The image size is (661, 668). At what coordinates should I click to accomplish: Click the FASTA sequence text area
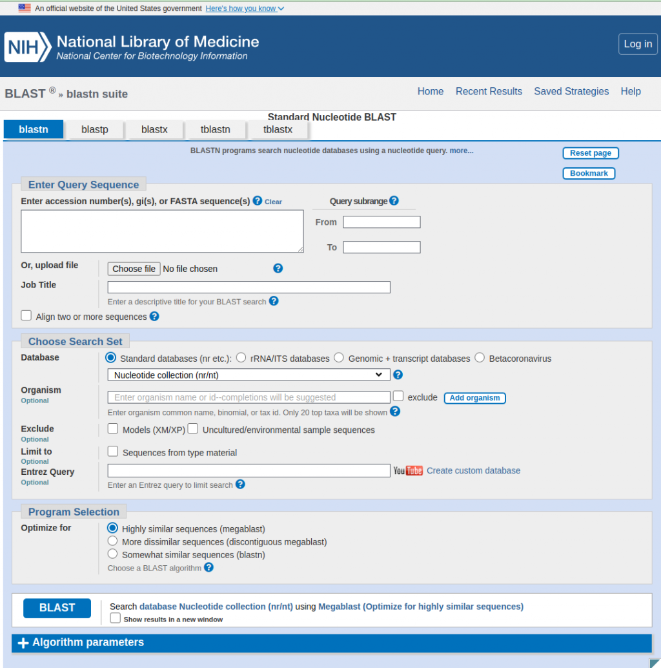coord(162,231)
